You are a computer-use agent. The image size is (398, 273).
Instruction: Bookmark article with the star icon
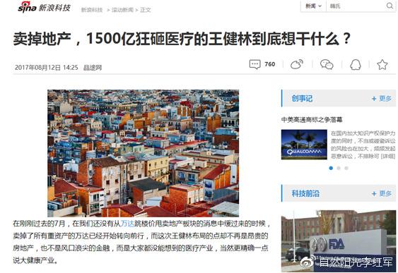pyautogui.click(x=382, y=65)
